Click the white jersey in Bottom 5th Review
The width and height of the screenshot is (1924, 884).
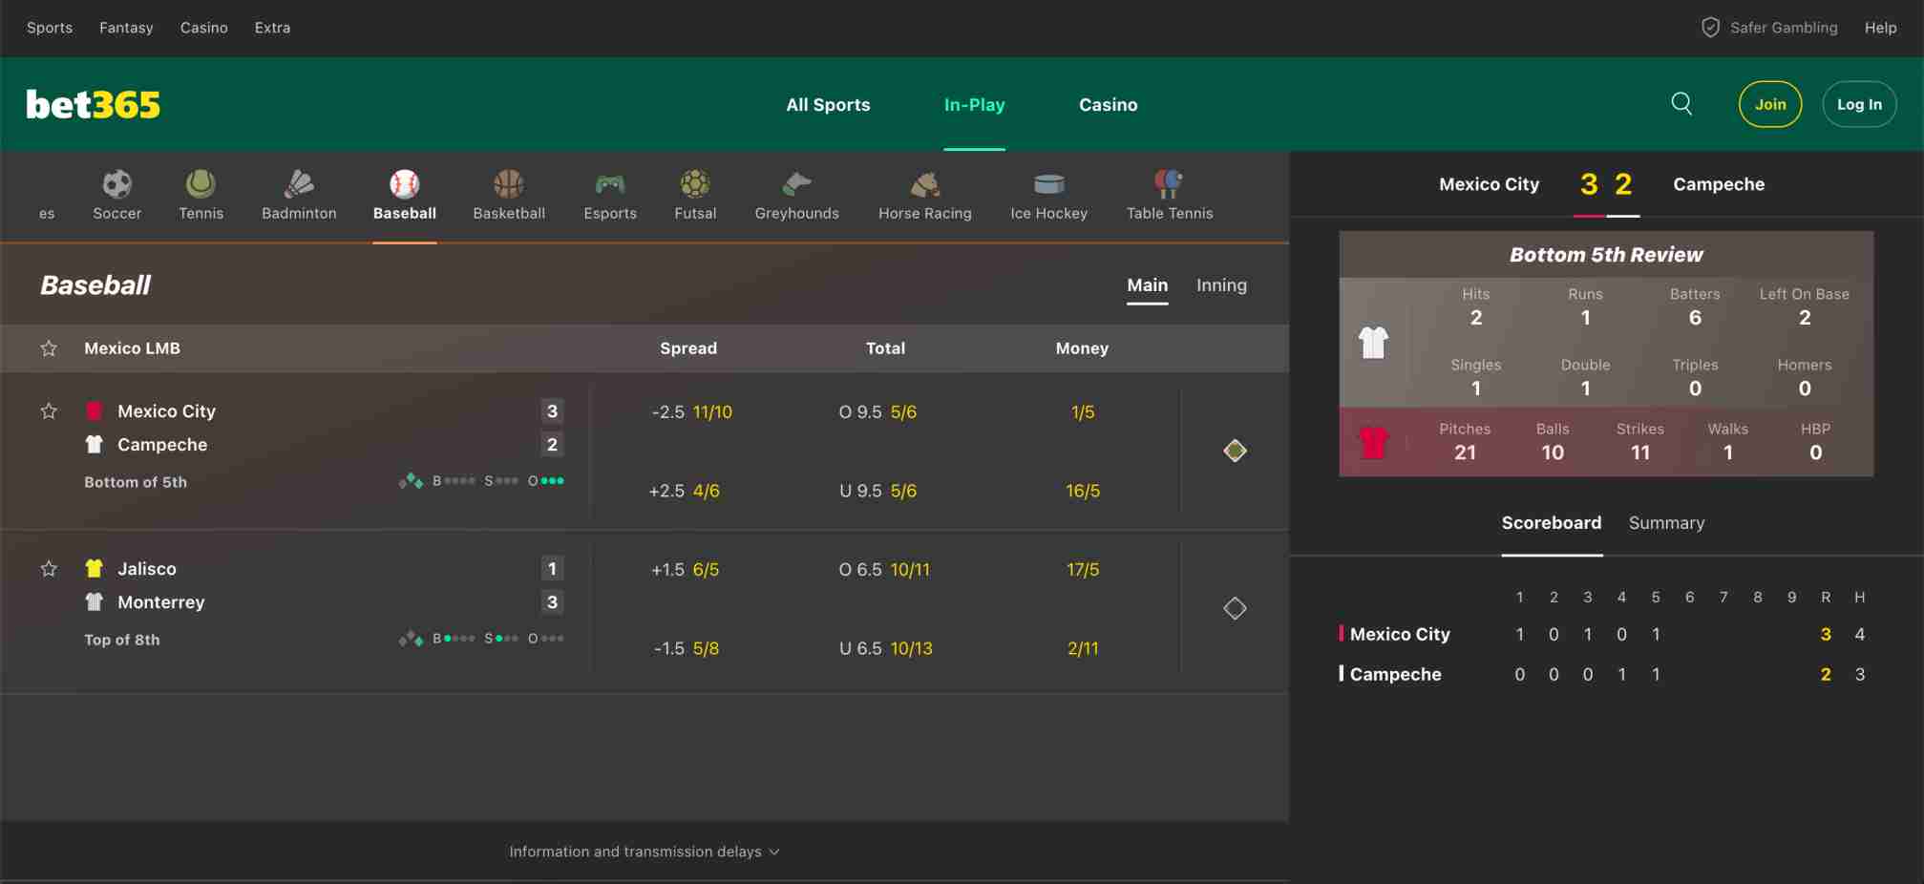[1373, 342]
